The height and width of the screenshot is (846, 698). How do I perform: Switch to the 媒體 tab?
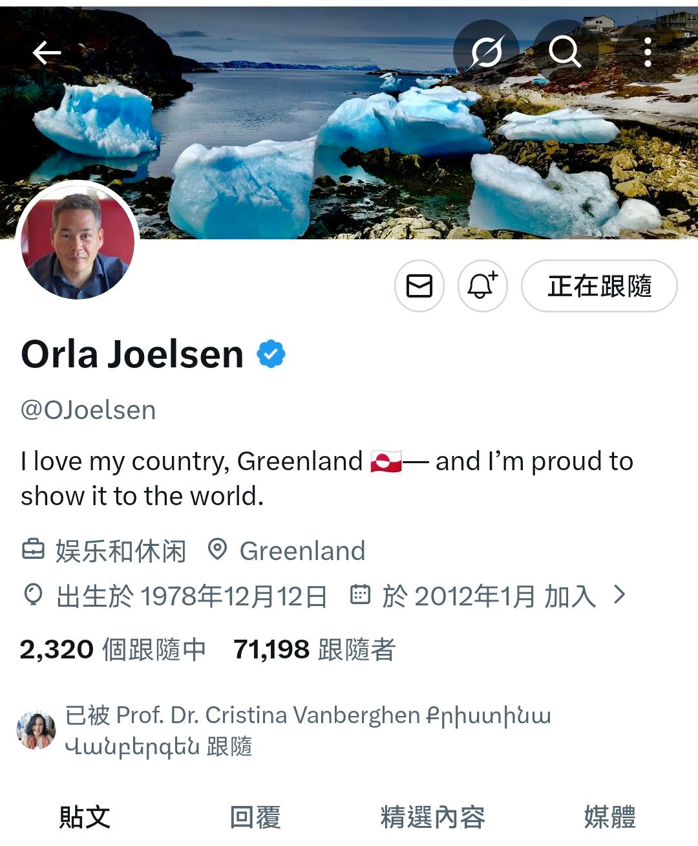610,818
